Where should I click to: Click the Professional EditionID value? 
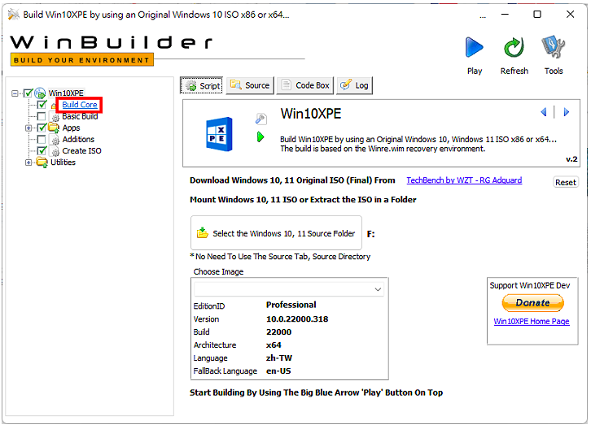(291, 305)
